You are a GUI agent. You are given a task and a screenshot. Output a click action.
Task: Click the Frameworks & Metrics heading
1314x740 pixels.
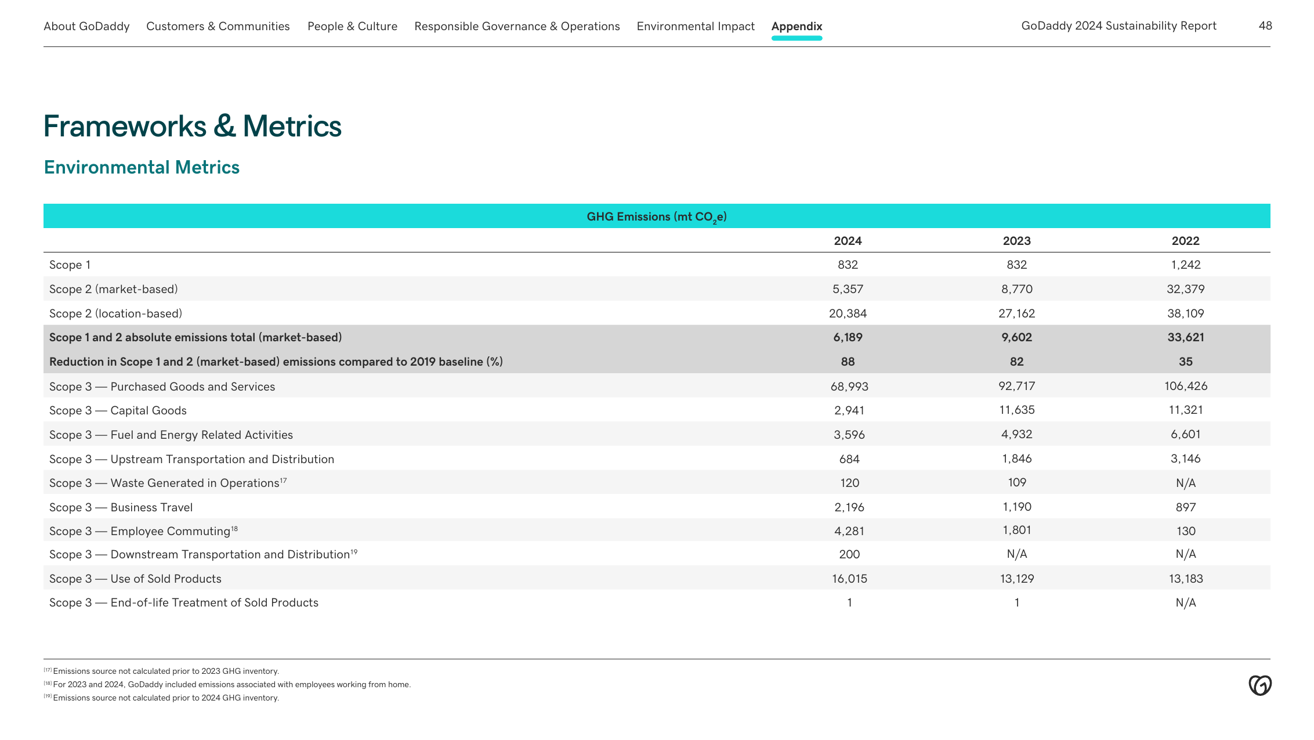click(193, 126)
